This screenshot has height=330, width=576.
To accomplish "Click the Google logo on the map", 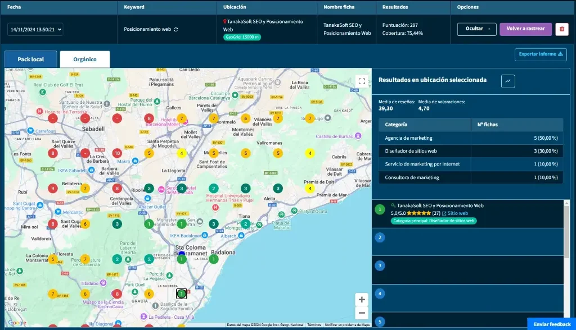I will pyautogui.click(x=16, y=323).
